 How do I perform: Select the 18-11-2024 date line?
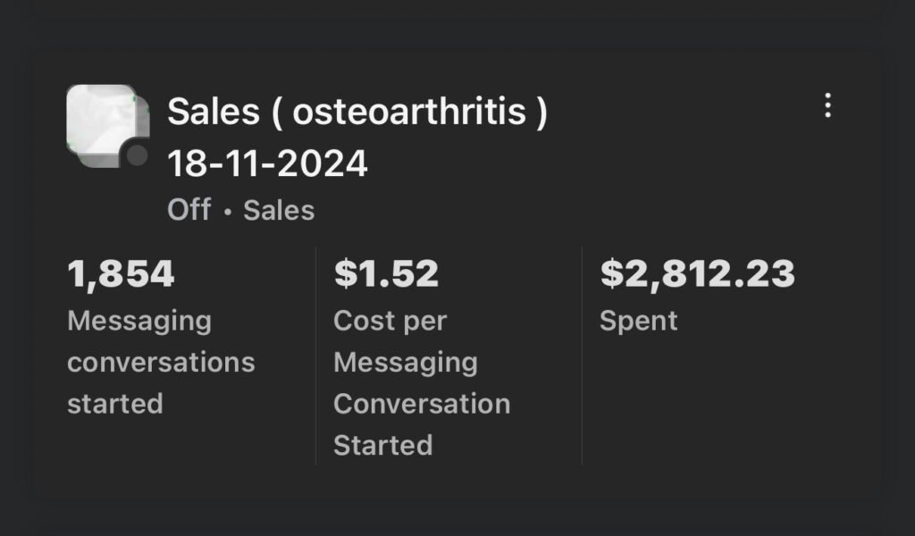point(267,163)
